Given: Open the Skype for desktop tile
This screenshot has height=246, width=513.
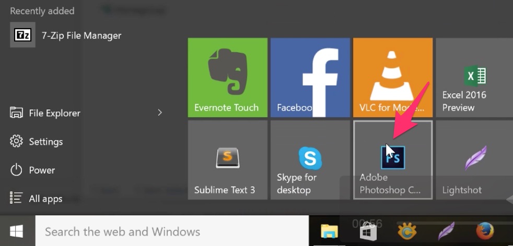Looking at the screenshot, I should (x=310, y=160).
